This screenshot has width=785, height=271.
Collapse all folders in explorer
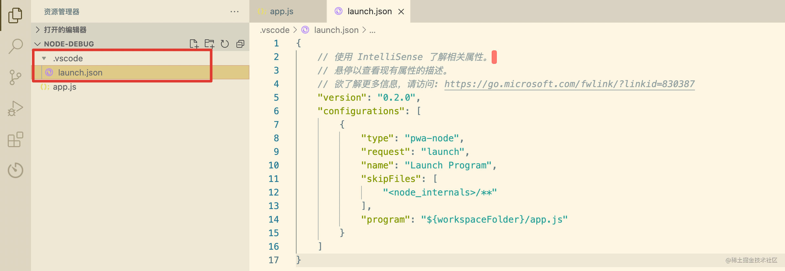coord(240,44)
